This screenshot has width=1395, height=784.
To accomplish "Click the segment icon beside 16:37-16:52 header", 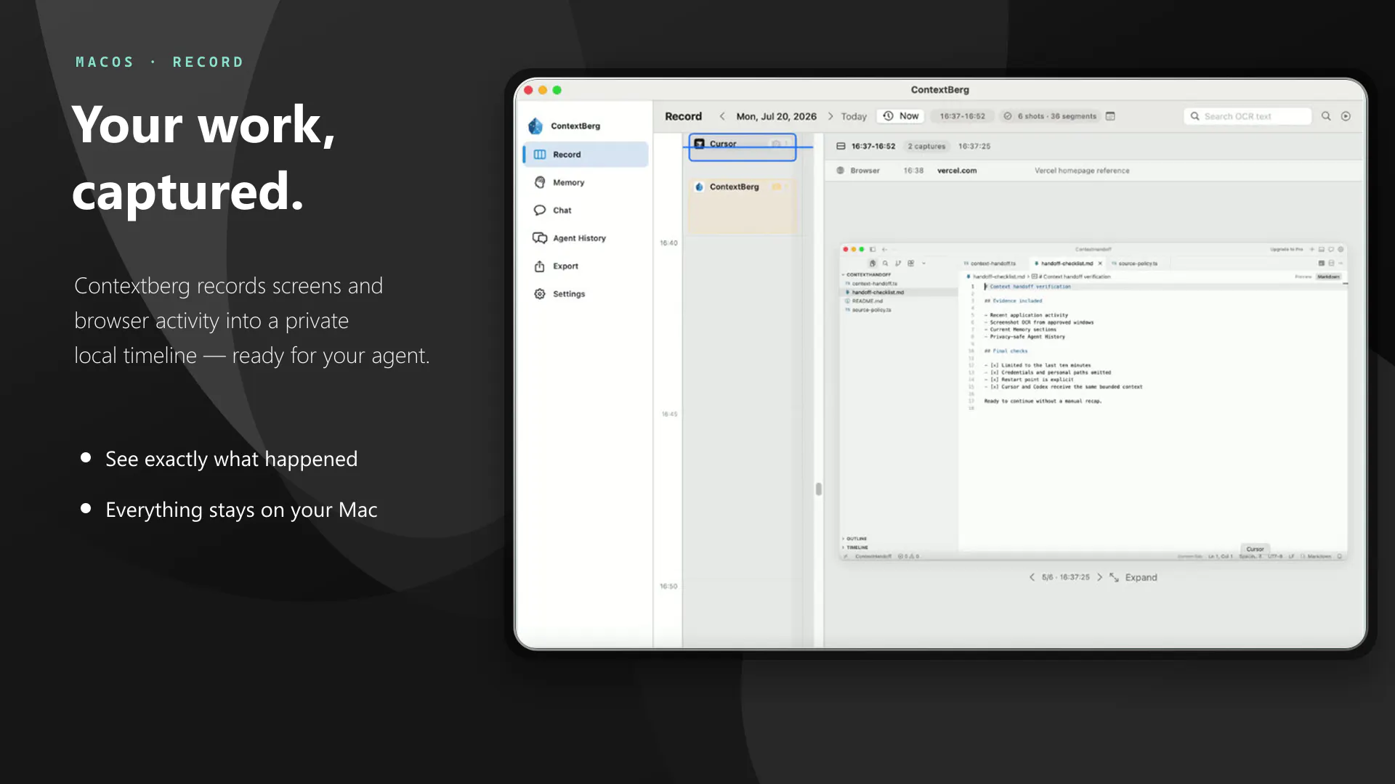I will [841, 147].
